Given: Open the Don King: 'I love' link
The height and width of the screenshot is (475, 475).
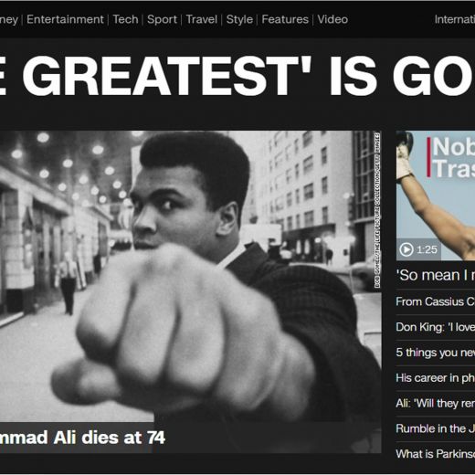Looking at the screenshot, I should click(436, 327).
